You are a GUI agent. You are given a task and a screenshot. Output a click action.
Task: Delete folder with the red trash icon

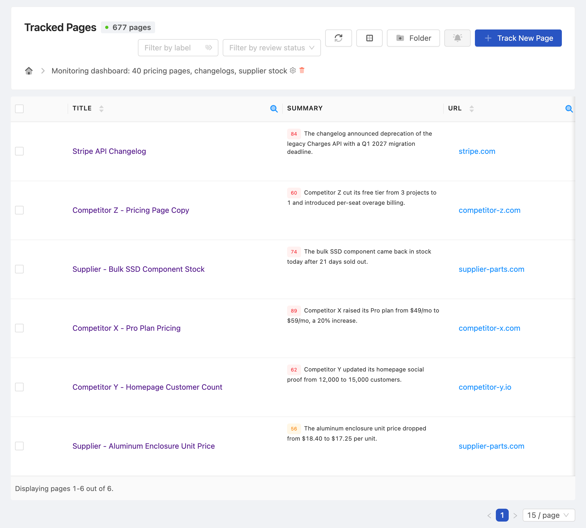pos(302,70)
